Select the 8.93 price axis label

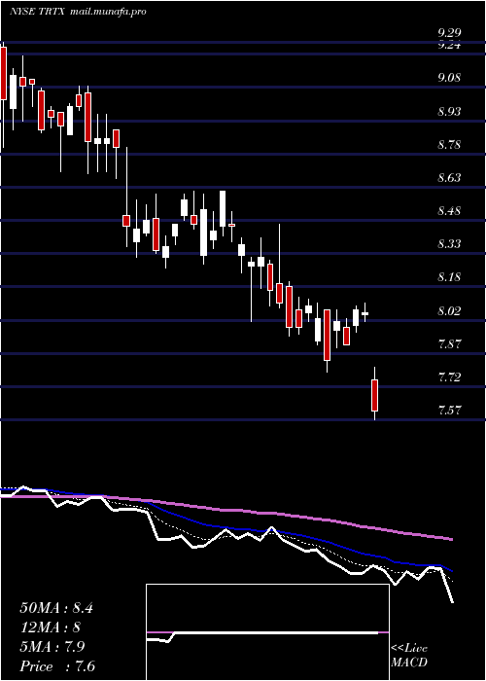coord(449,111)
